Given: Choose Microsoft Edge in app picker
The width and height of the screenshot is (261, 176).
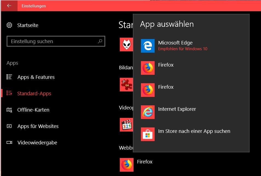Looking at the screenshot, I should [x=191, y=46].
